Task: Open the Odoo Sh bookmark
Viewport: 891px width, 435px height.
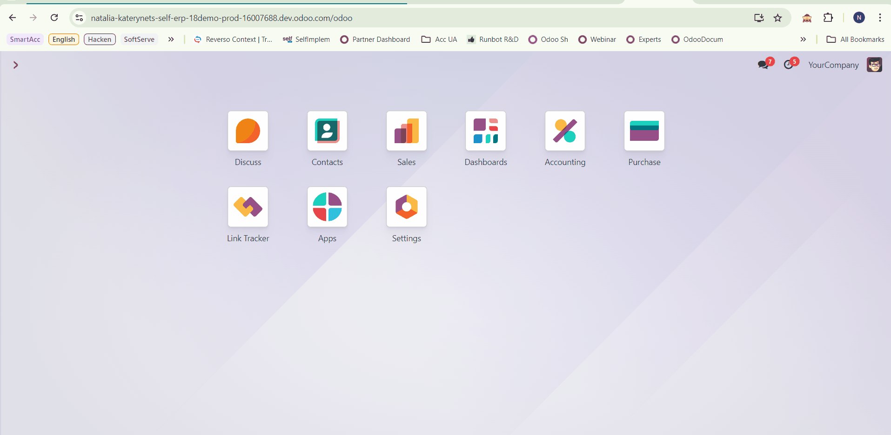Action: [x=549, y=40]
